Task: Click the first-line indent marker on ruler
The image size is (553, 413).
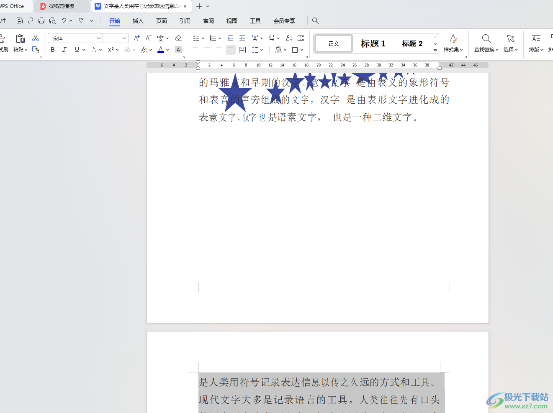Action: pyautogui.click(x=198, y=62)
